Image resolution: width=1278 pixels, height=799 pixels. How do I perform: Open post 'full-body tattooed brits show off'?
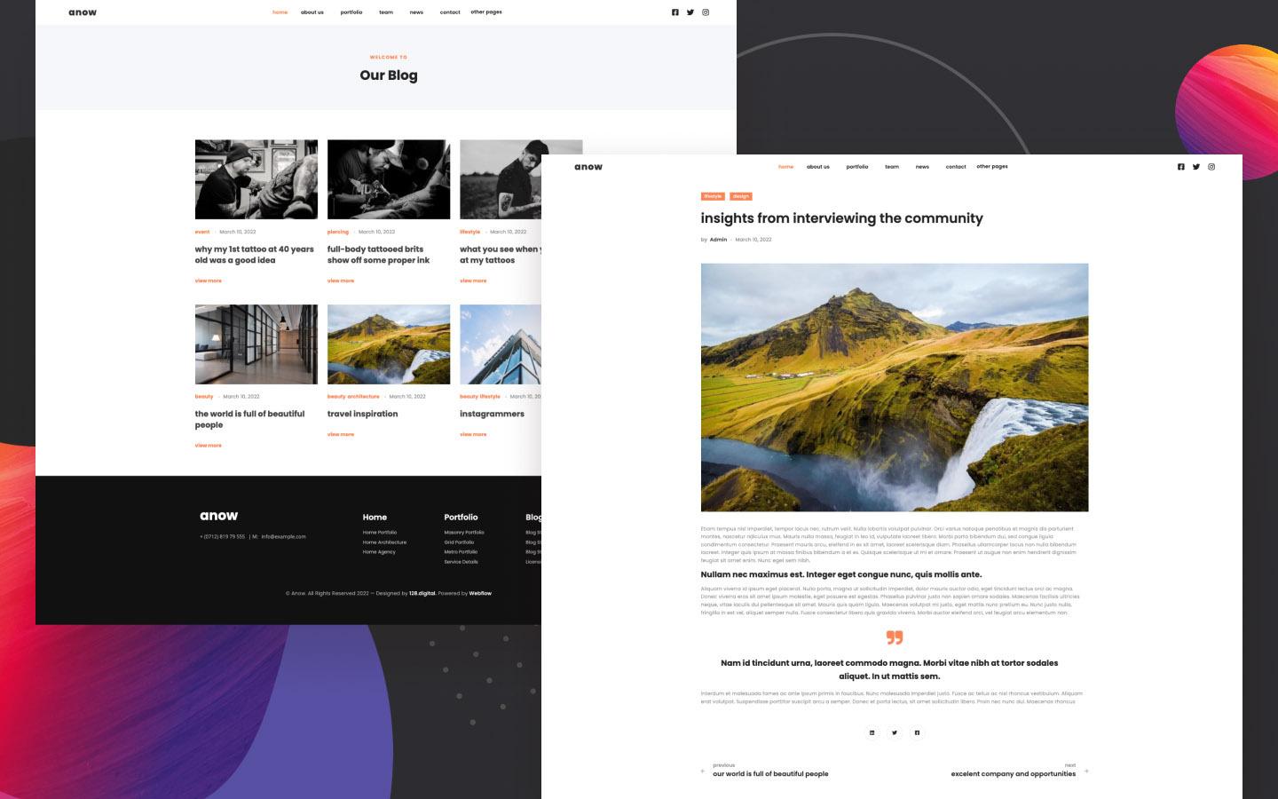pyautogui.click(x=378, y=255)
